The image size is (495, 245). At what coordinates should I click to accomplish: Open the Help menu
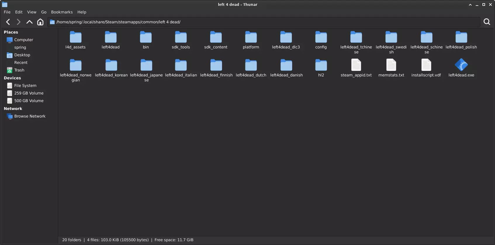tap(82, 12)
